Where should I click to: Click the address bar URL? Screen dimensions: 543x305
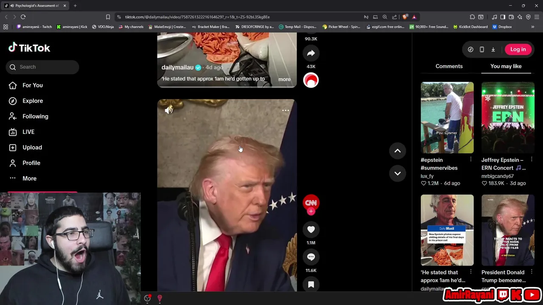coord(197,17)
